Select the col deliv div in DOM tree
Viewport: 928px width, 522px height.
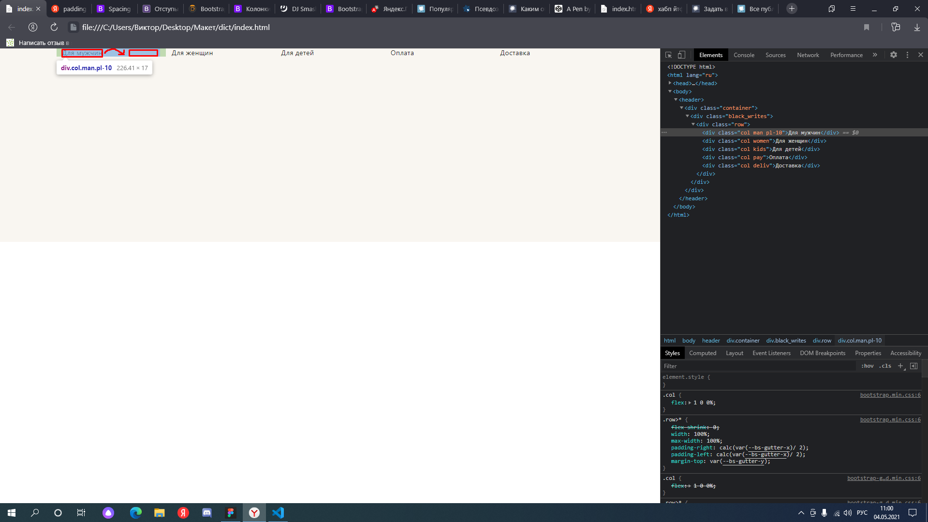(x=761, y=165)
